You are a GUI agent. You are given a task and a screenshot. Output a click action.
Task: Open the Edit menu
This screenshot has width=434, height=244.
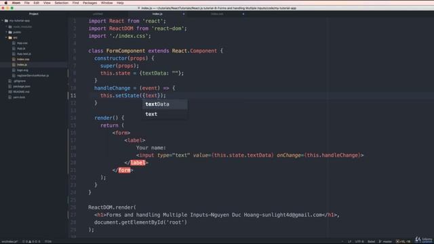point(36,3)
